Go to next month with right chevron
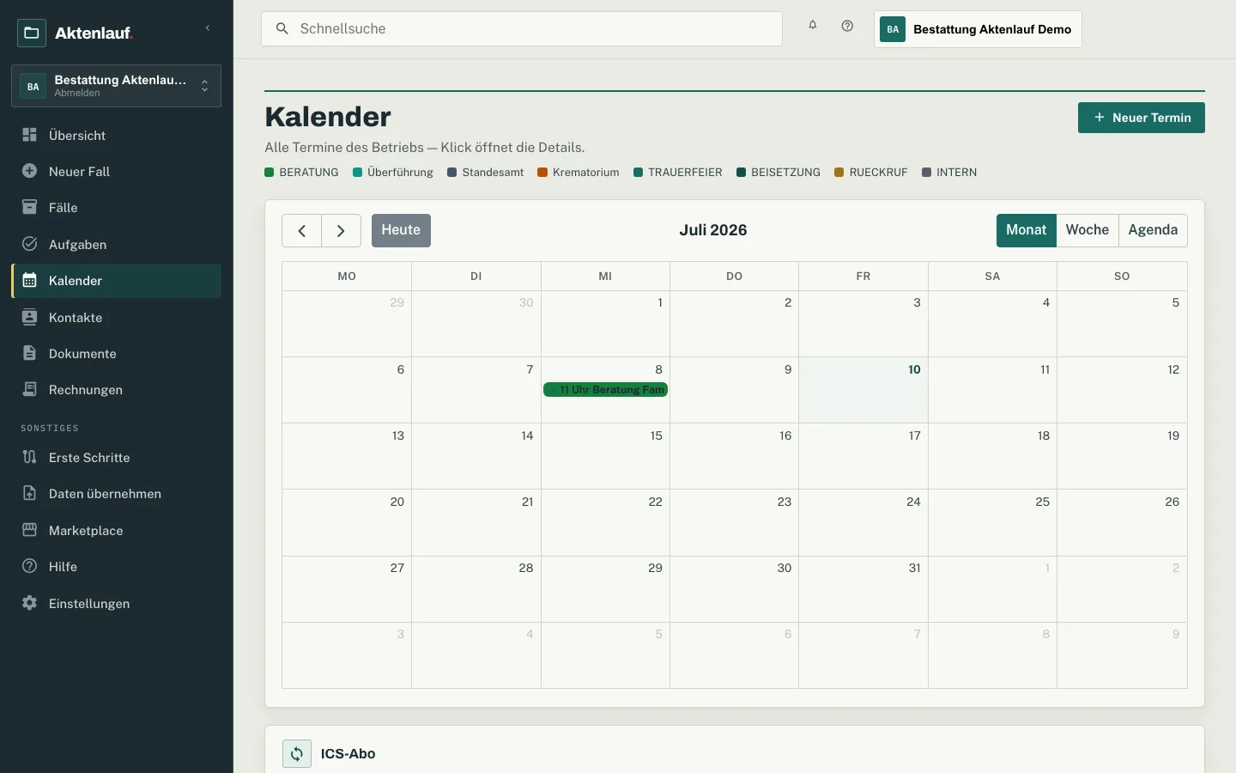This screenshot has height=773, width=1236. pyautogui.click(x=342, y=230)
